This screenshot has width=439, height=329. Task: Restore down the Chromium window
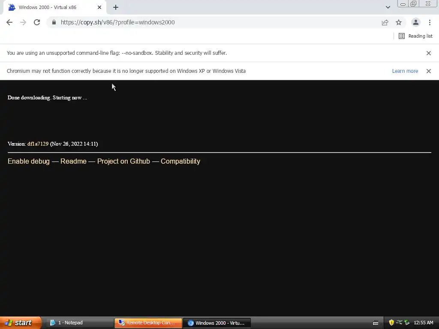point(413,4)
